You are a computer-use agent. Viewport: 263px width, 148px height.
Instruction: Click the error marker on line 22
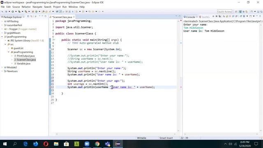click(50, 87)
